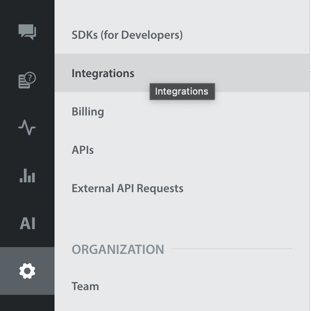Image resolution: width=311 pixels, height=311 pixels.
Task: Click the highlighted Settings gear icon
Action: pos(27,271)
